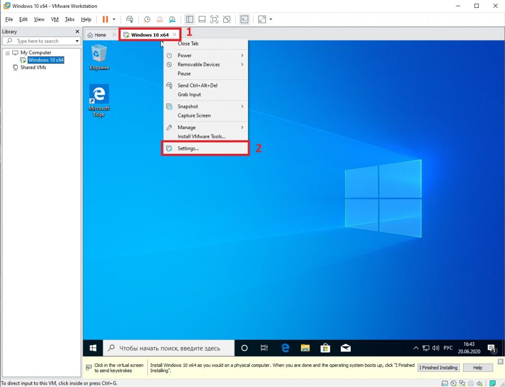Open the guest Windows Start menu

tap(93, 348)
